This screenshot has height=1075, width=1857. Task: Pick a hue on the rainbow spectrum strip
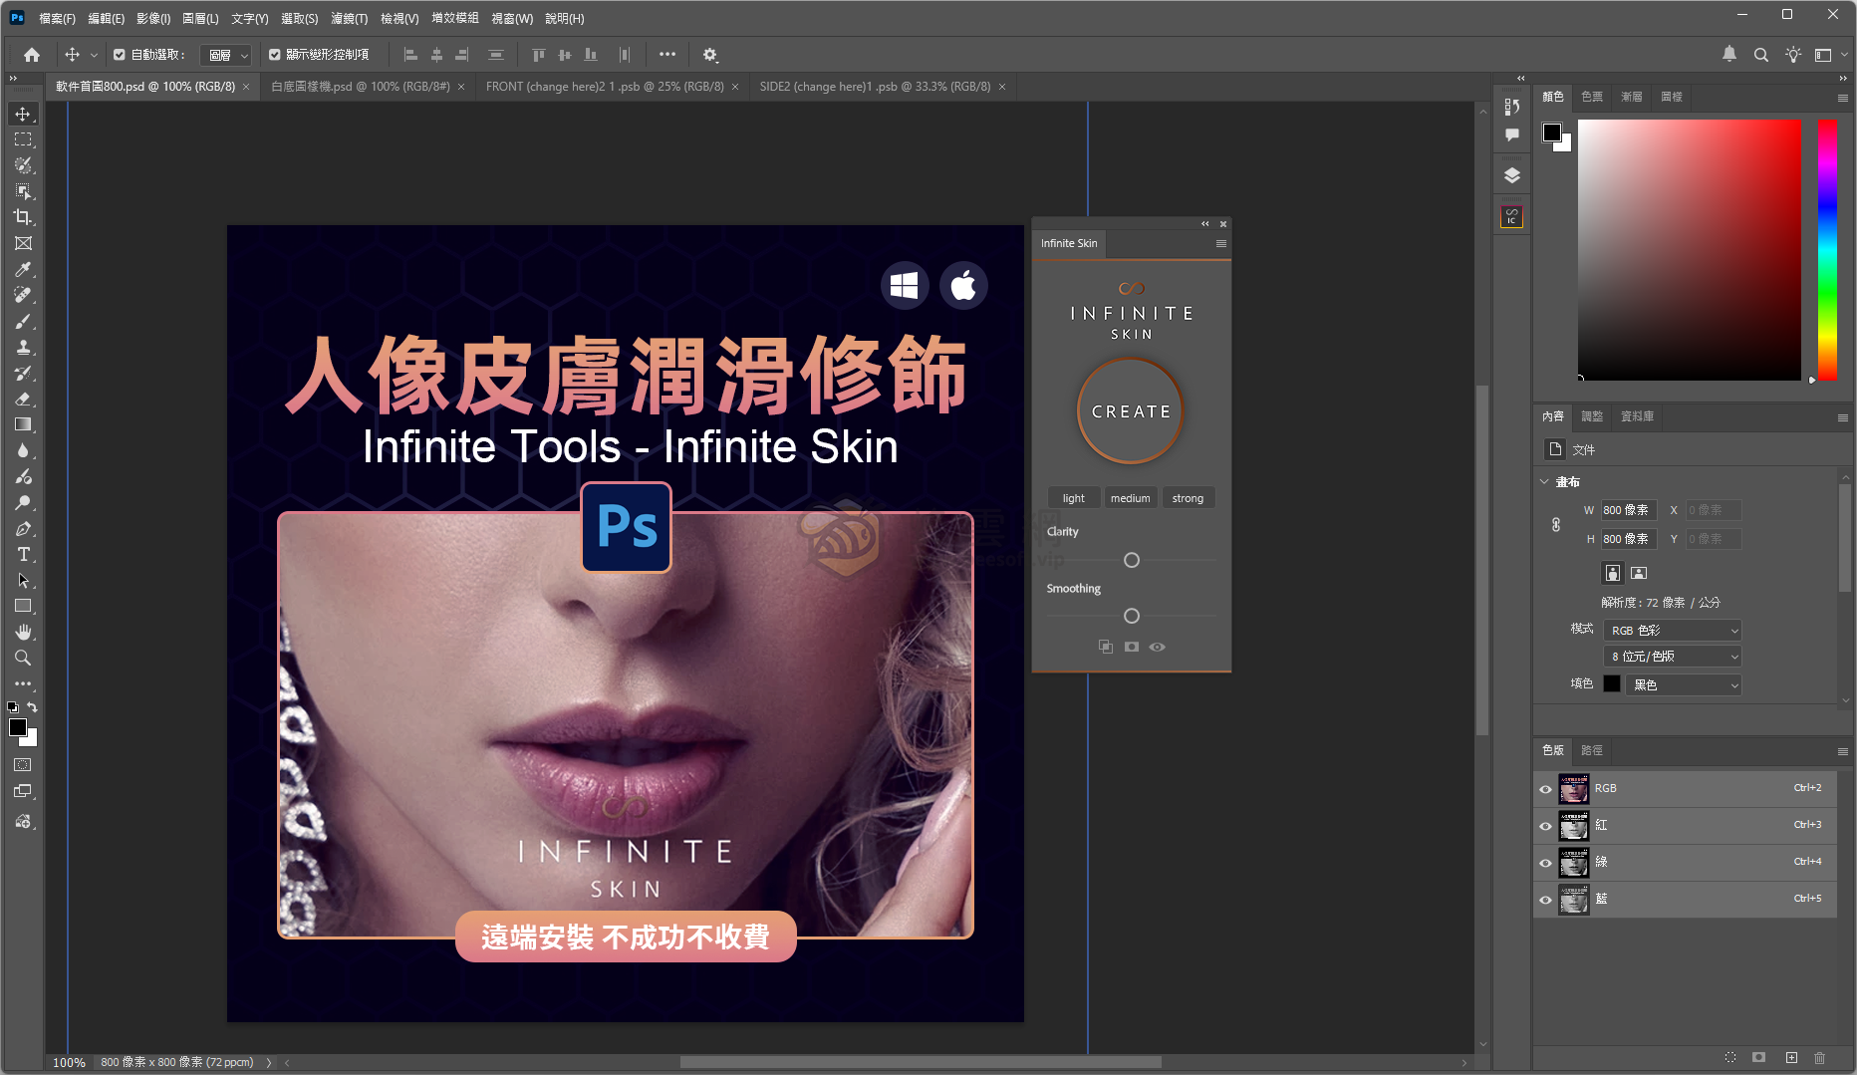(1827, 249)
